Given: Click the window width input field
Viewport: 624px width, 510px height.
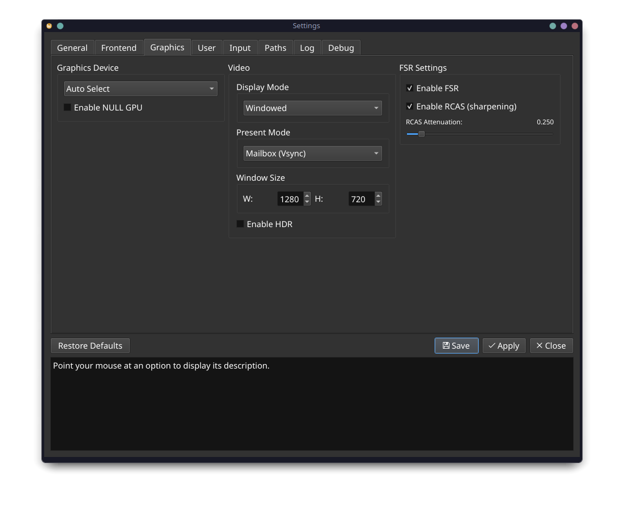Looking at the screenshot, I should (x=290, y=199).
